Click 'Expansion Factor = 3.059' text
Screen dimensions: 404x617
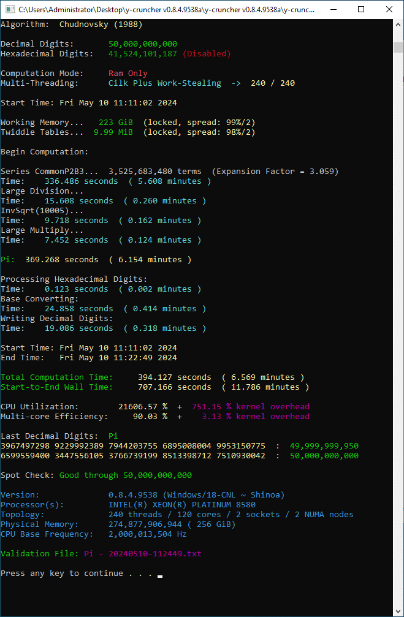(x=275, y=172)
